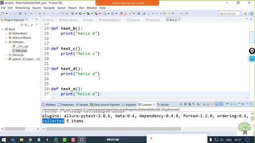Switch to the oops editor tab
255x143 pixels.
click(x=88, y=20)
